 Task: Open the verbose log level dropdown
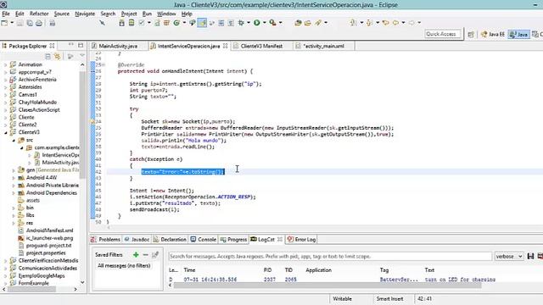click(x=509, y=256)
